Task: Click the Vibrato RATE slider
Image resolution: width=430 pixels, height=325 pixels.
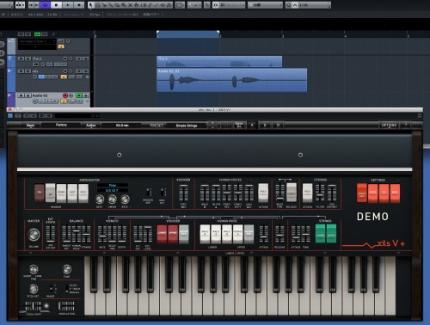Action: coord(102,233)
